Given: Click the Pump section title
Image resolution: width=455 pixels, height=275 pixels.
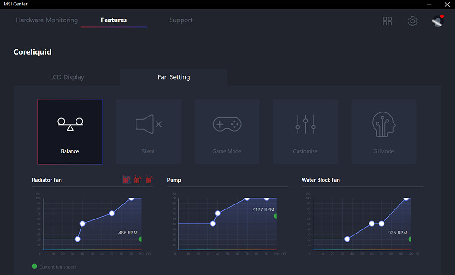Looking at the screenshot, I should point(174,180).
